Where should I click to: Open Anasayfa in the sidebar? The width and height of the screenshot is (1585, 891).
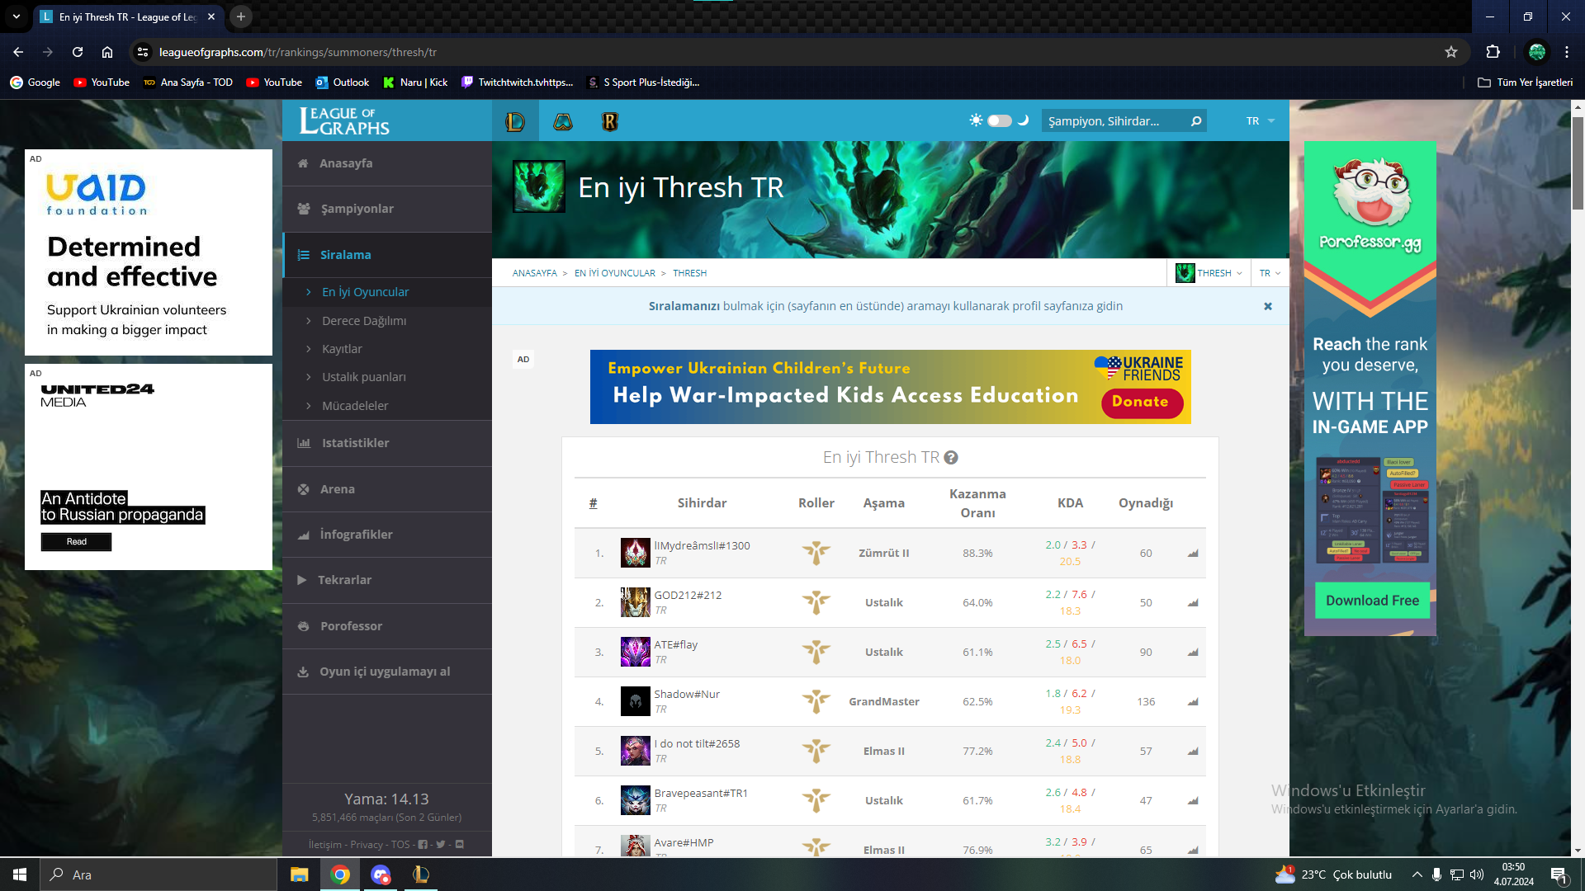pos(387,163)
